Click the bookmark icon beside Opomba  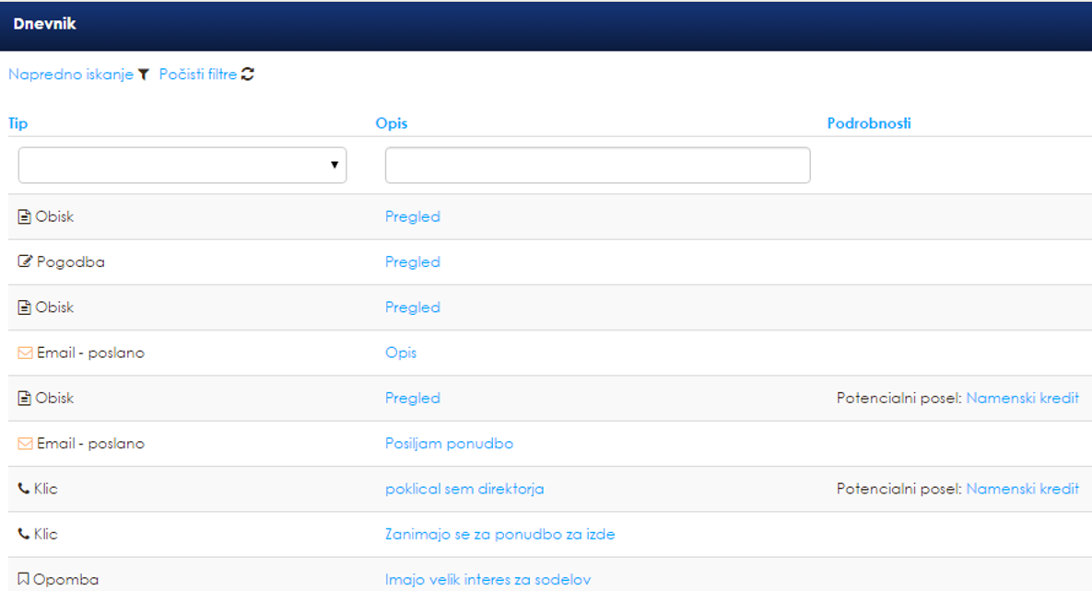point(24,580)
